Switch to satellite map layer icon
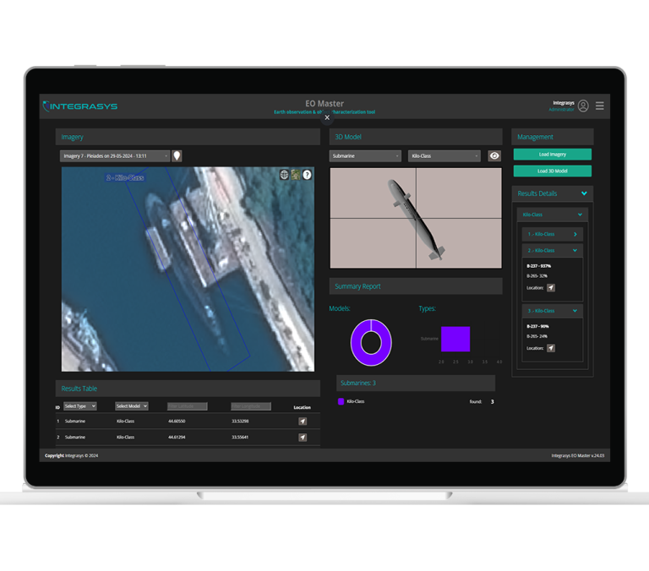This screenshot has width=649, height=571. (296, 175)
